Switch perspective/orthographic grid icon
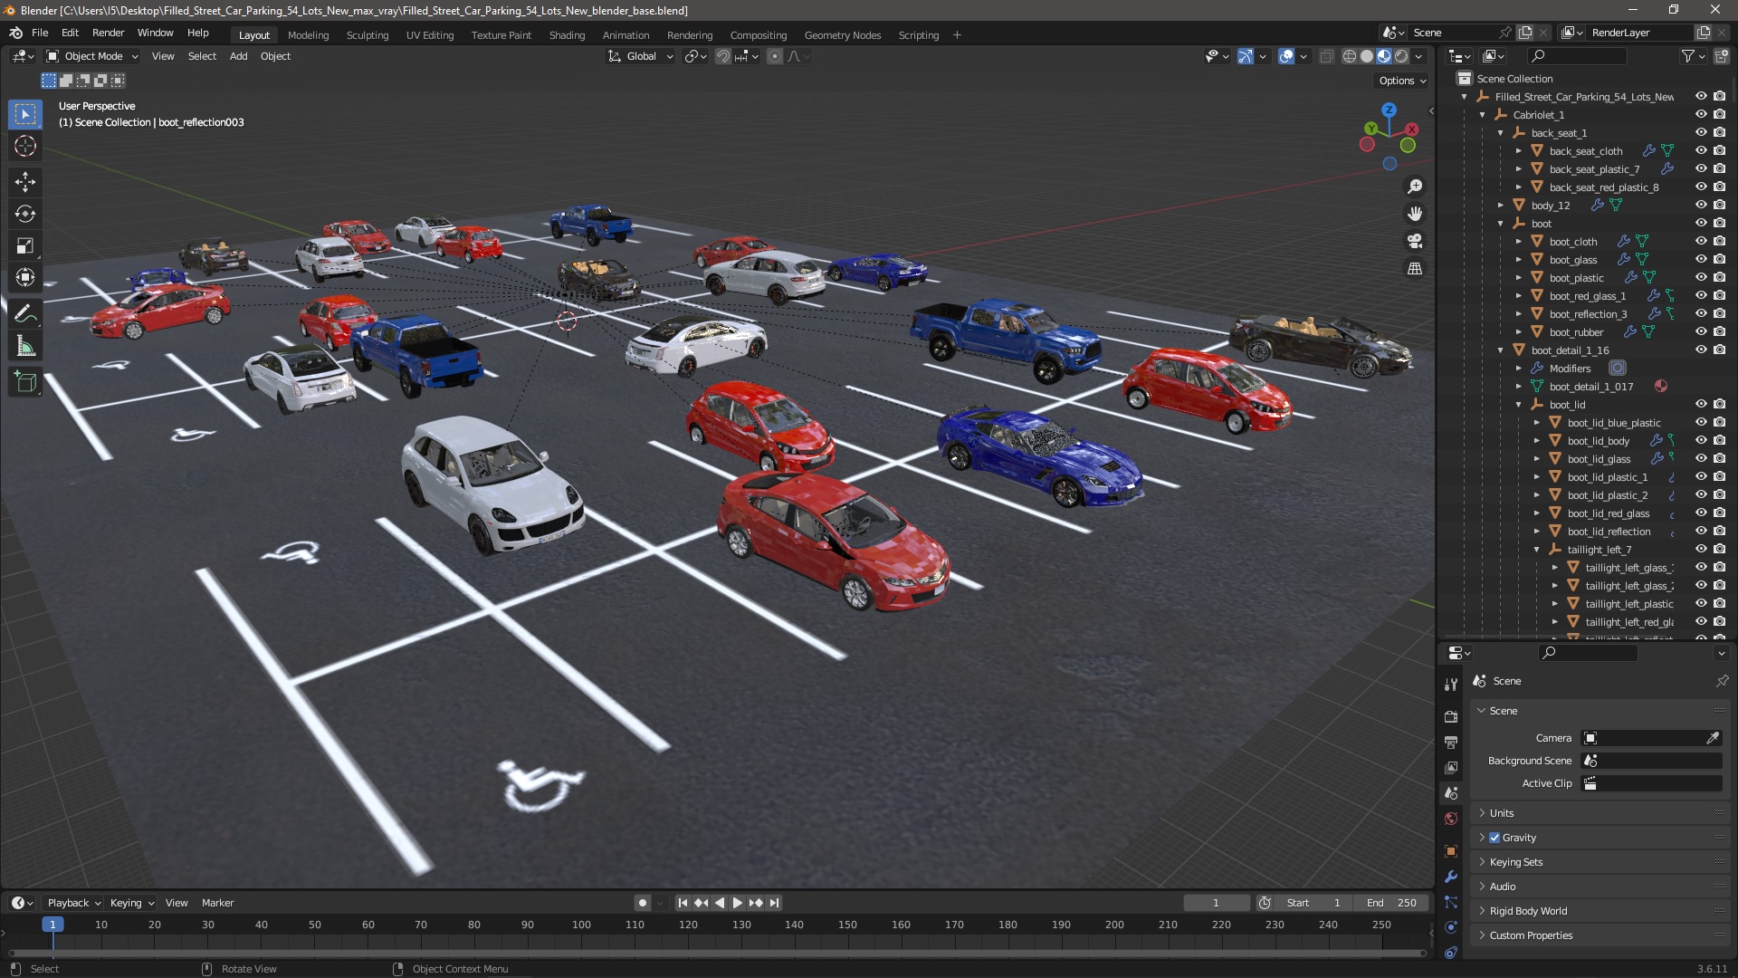 [1414, 268]
